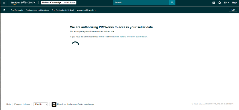Screen dimensions: 239x110
Task: Open the English language selector in footer
Action: click(x=40, y=104)
